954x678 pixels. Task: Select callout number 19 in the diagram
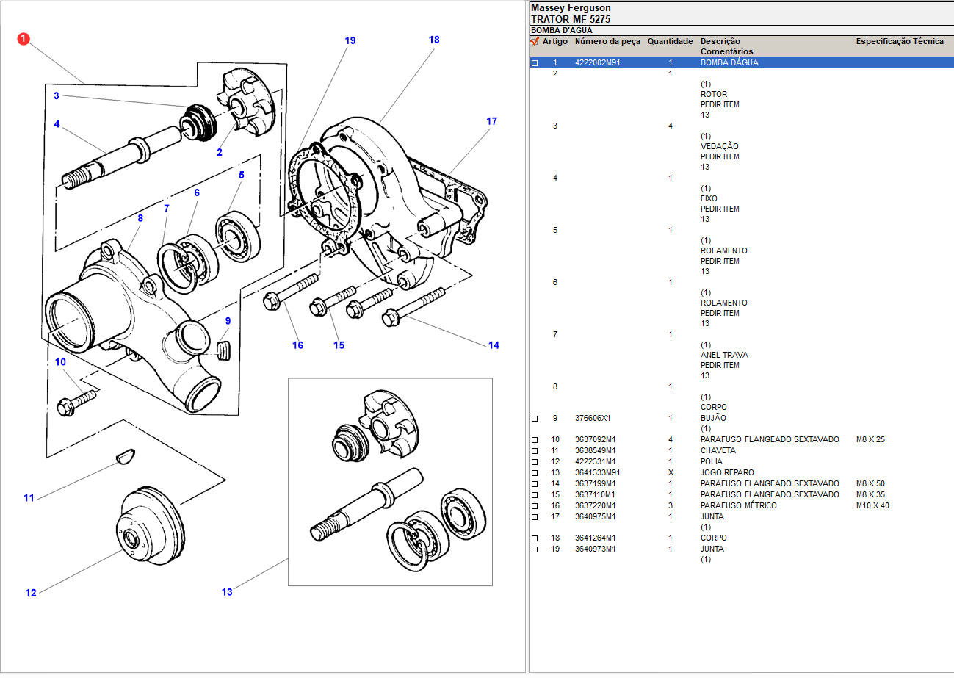tap(350, 40)
